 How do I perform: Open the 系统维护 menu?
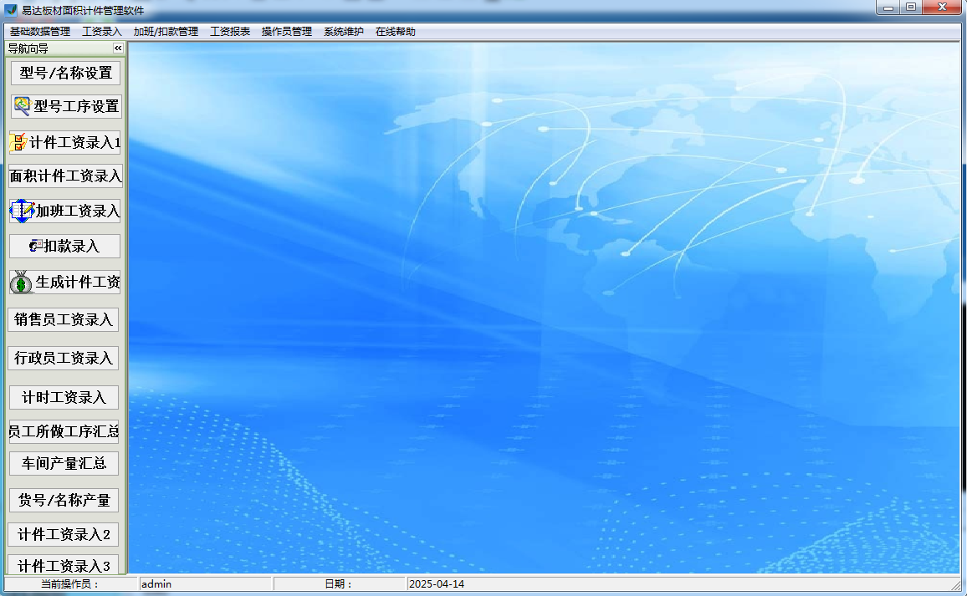click(344, 32)
